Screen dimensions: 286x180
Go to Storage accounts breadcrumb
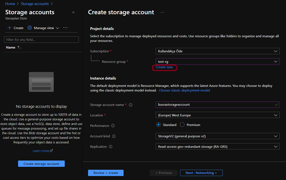click(34, 3)
